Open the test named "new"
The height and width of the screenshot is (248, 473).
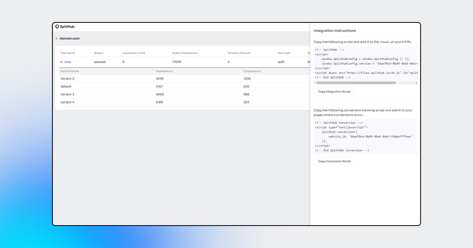point(68,62)
